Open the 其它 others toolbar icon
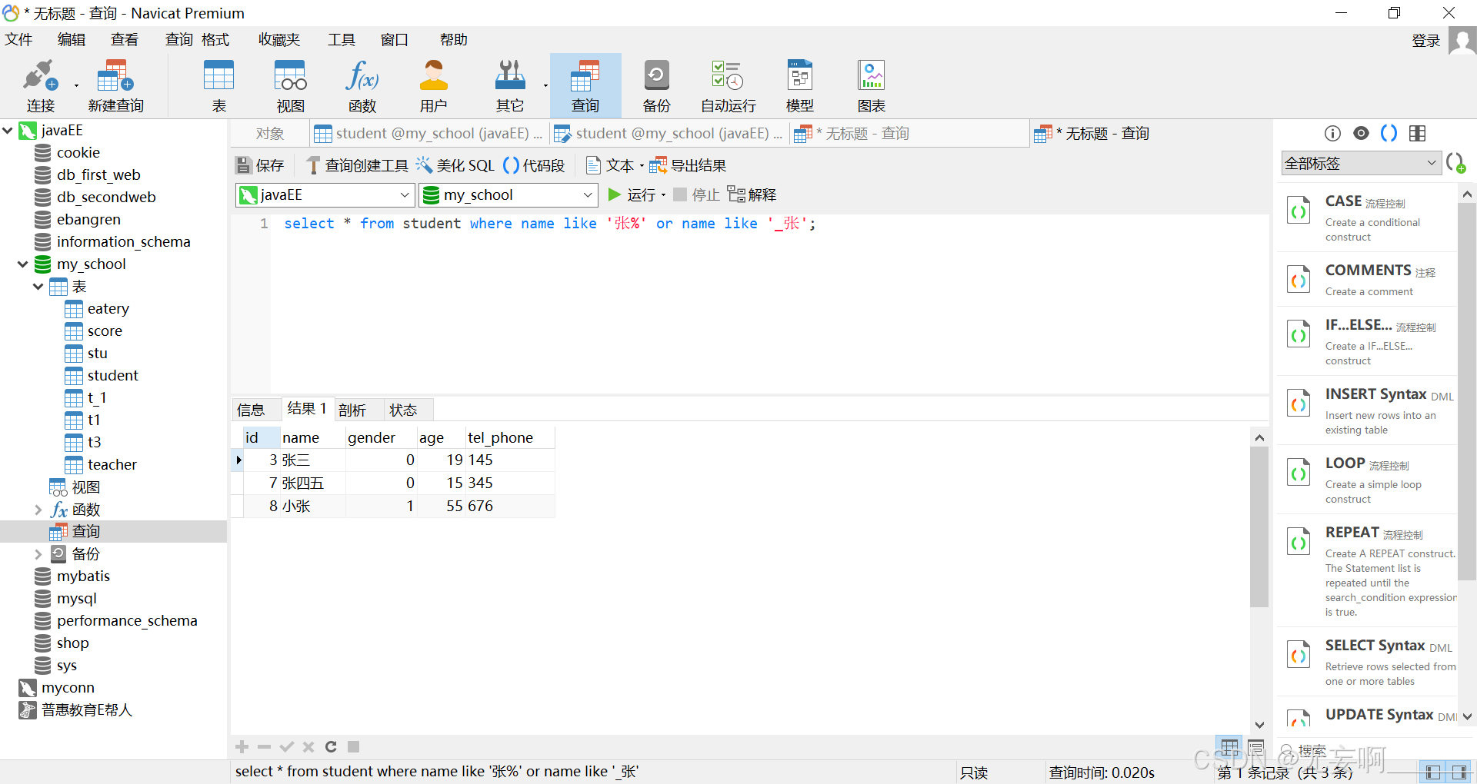1477x784 pixels. (509, 85)
